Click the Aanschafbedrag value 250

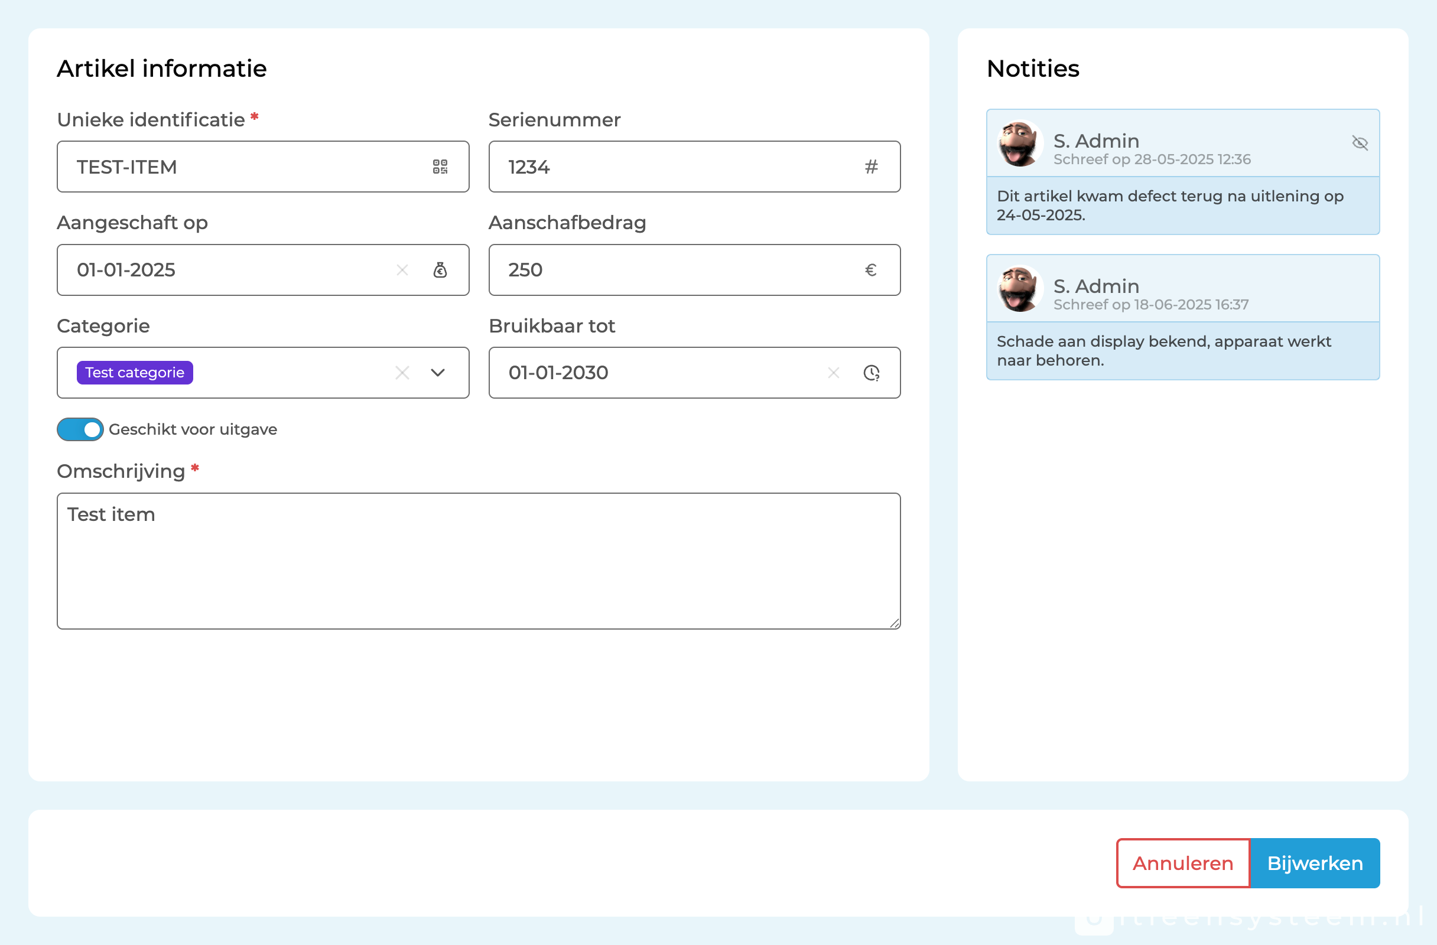coord(525,270)
